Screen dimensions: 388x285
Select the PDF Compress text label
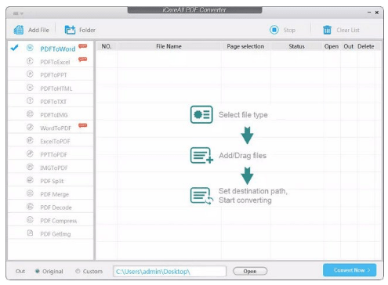[x=59, y=221]
